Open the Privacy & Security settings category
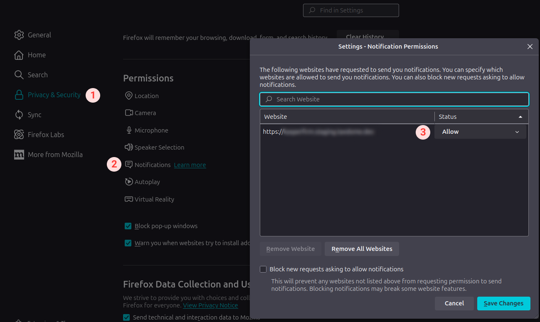 [x=54, y=95]
